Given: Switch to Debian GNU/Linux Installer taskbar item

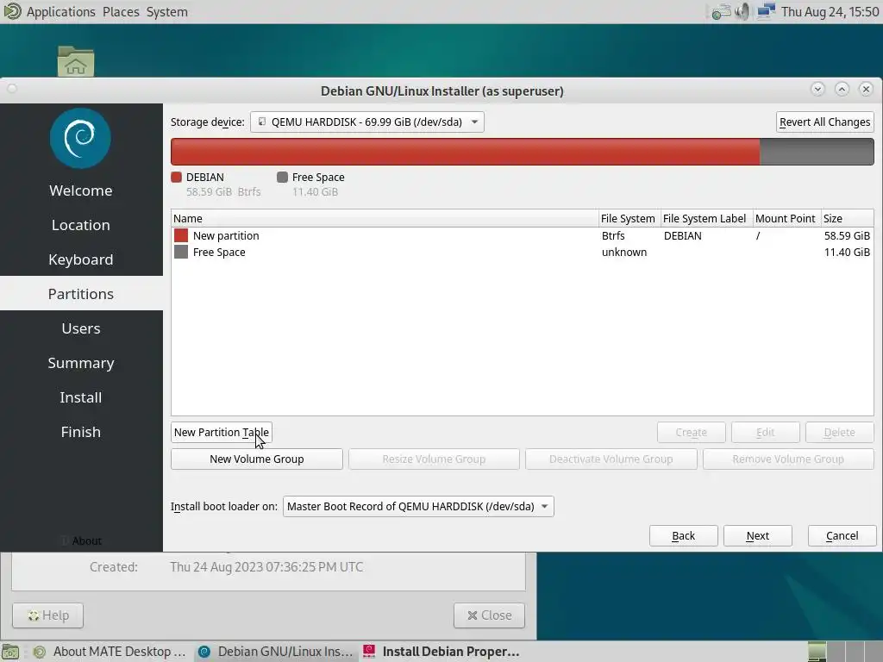Looking at the screenshot, I should coord(276,652).
